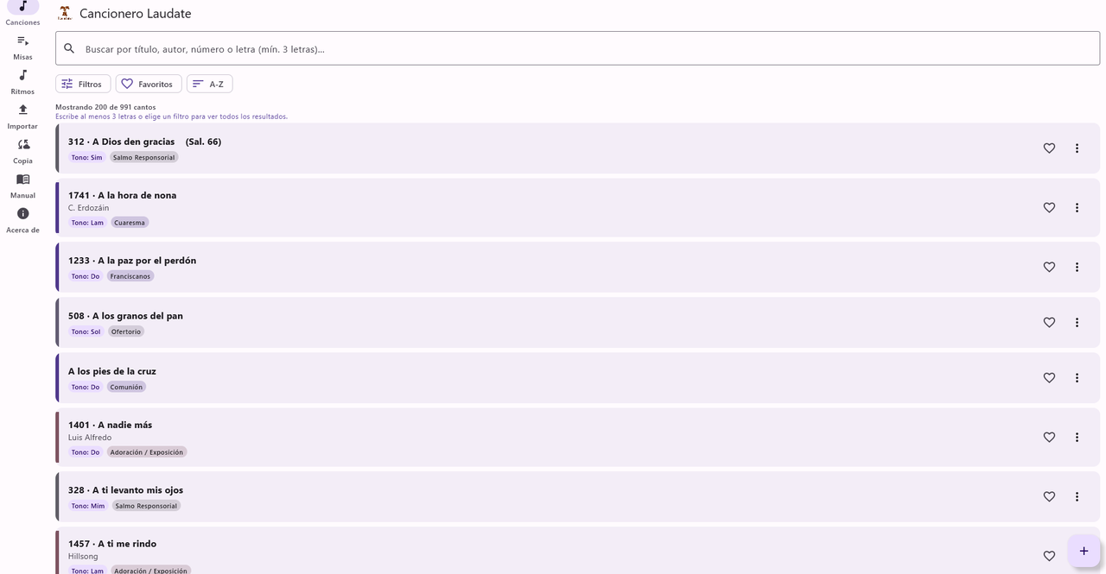Toggle the Favoritos filter chip

[149, 84]
